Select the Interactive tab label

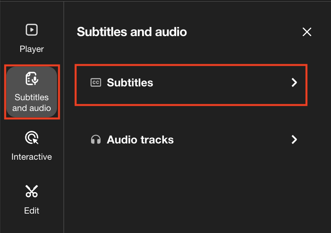tap(32, 157)
